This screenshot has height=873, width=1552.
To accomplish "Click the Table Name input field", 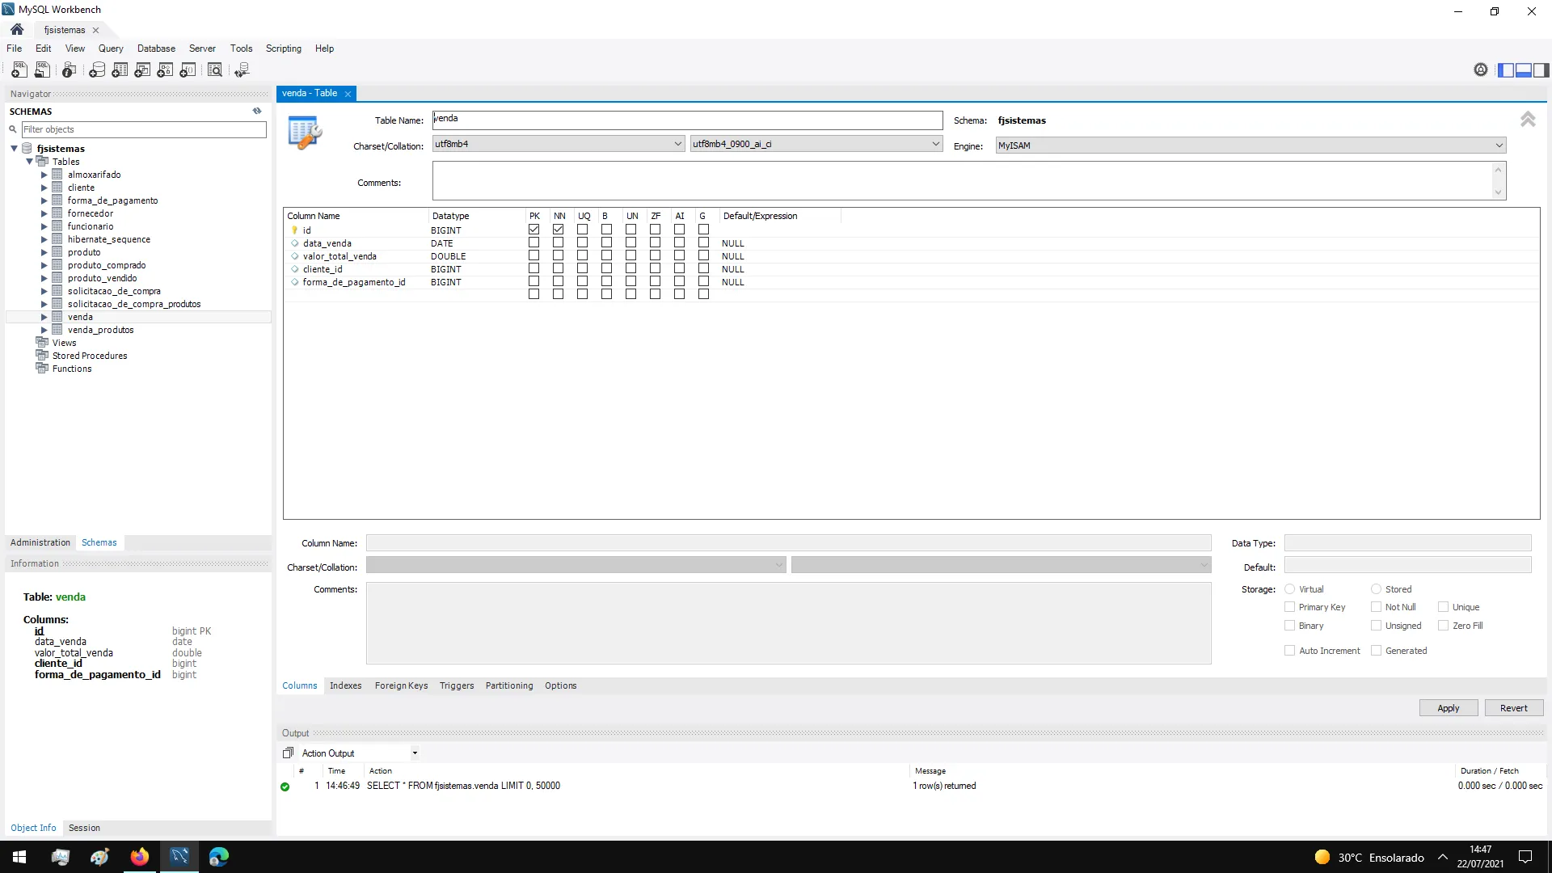I will pos(687,120).
